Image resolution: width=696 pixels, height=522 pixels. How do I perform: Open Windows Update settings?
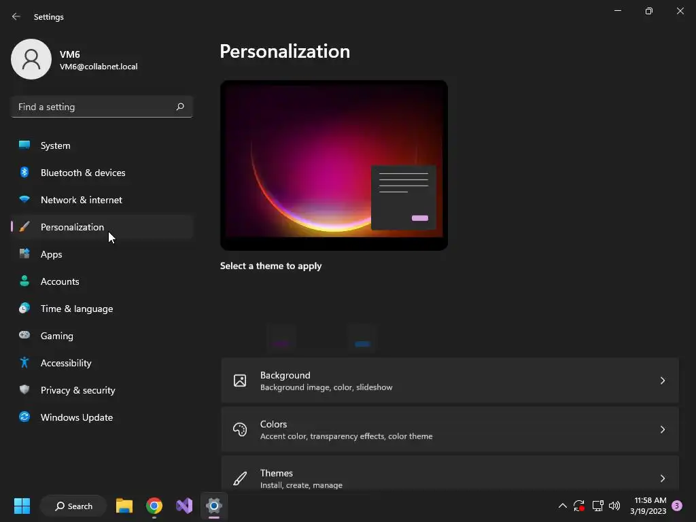102,417
